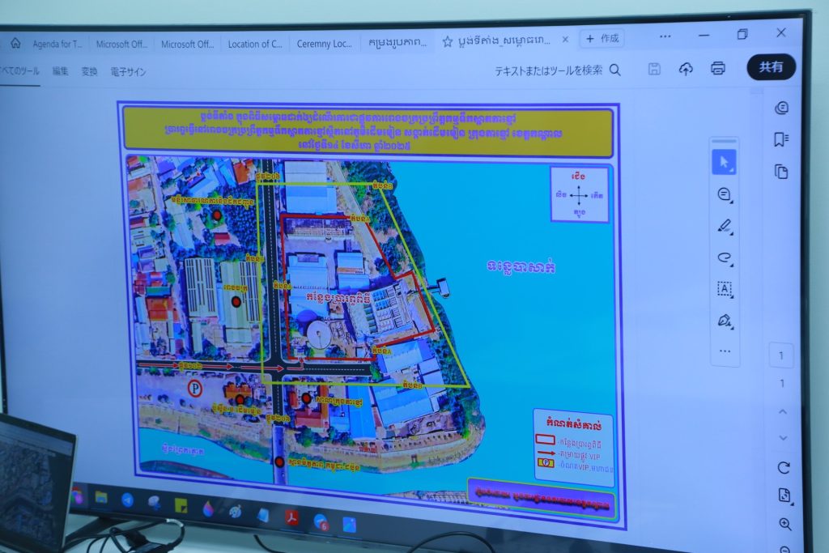Go to next page with down chevron

pos(783,437)
